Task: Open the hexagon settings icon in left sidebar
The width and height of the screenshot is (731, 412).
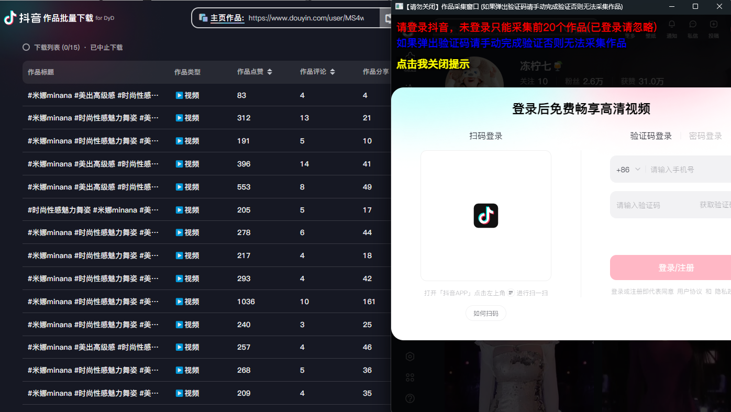Action: click(x=410, y=357)
